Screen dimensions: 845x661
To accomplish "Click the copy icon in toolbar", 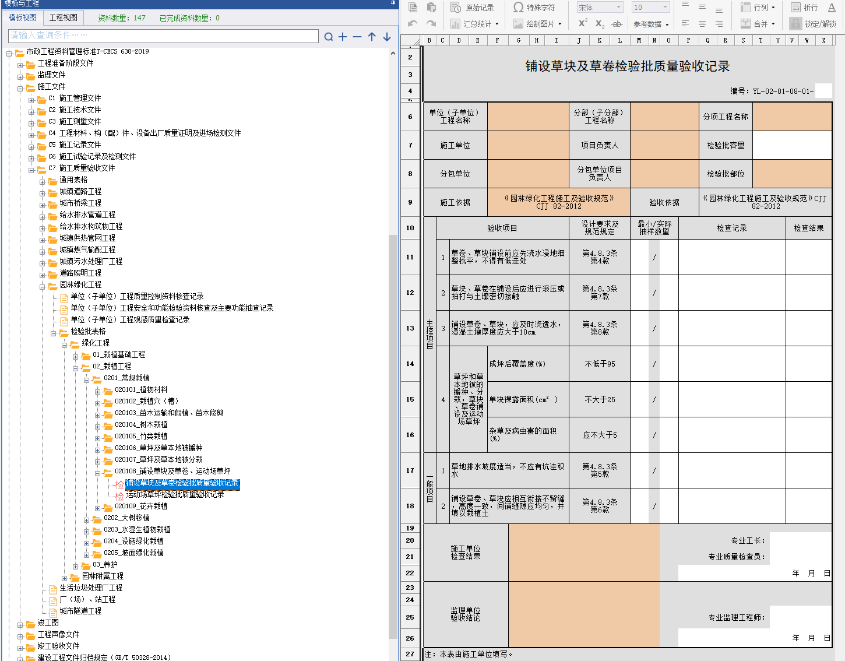I will coord(413,8).
